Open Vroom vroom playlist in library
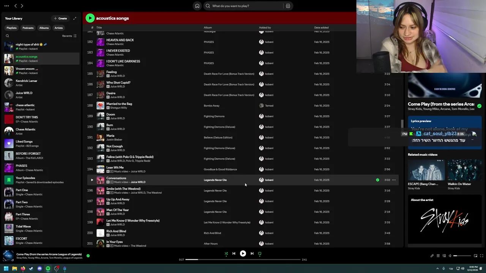This screenshot has height=273, width=486. coord(41,71)
